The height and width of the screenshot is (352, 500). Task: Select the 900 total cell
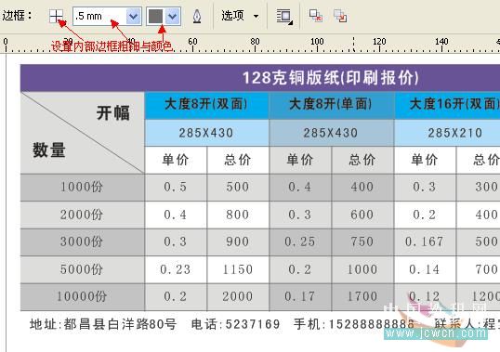coord(238,241)
